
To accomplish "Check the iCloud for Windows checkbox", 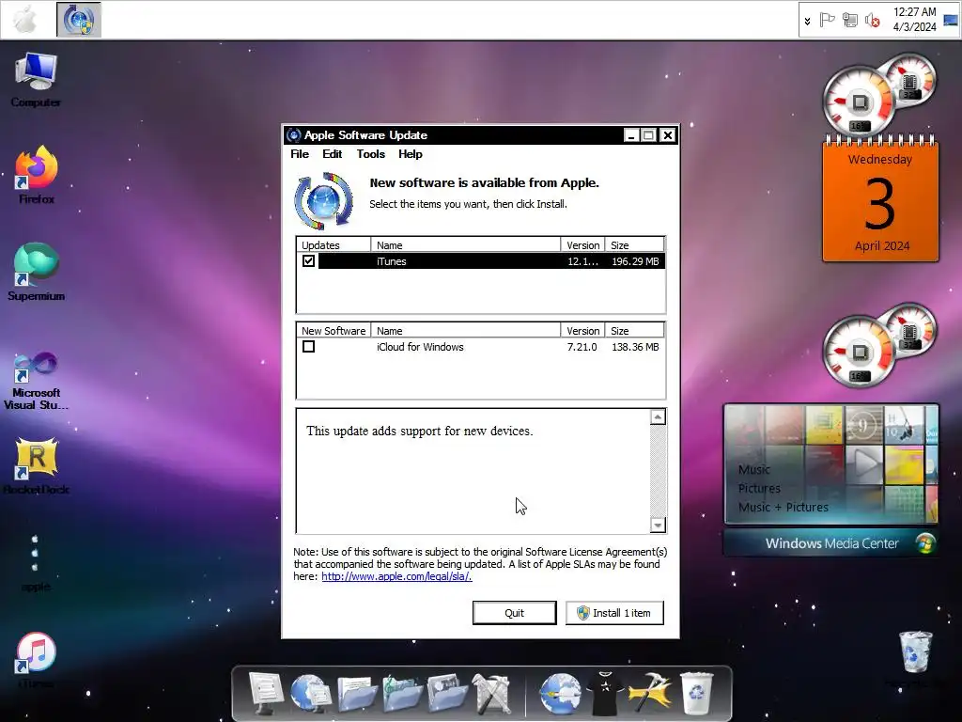I will [x=308, y=347].
